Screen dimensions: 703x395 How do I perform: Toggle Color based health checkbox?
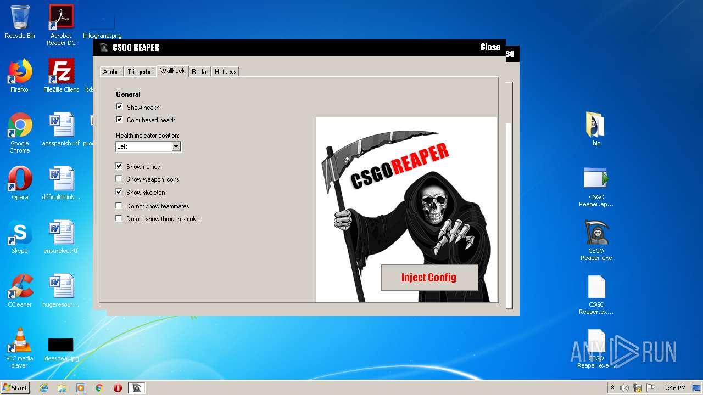pos(119,120)
